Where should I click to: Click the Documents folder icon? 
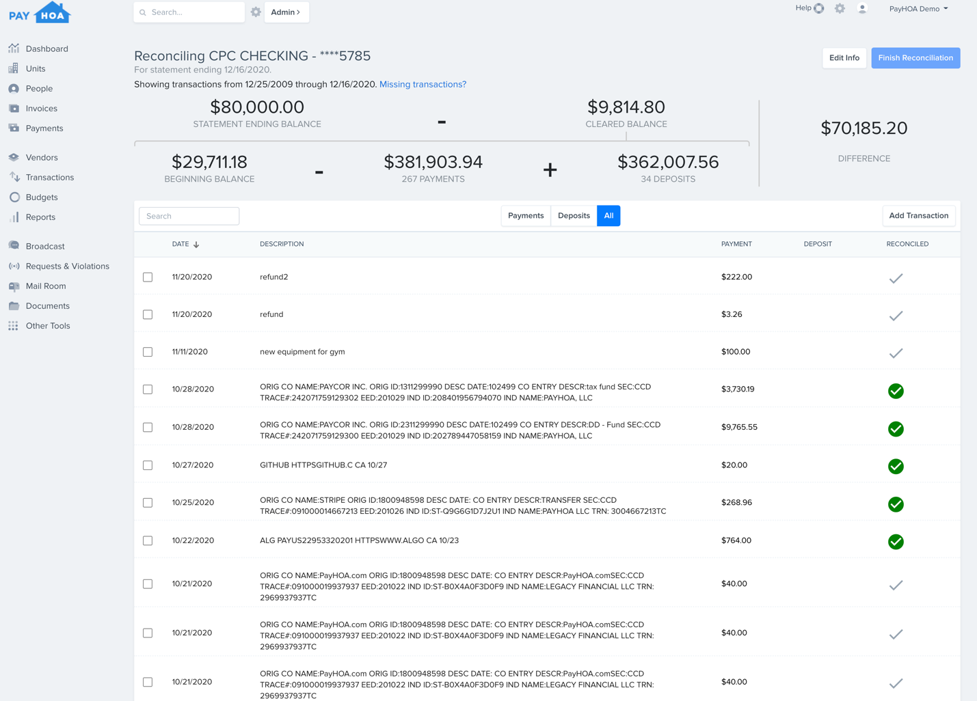(14, 305)
